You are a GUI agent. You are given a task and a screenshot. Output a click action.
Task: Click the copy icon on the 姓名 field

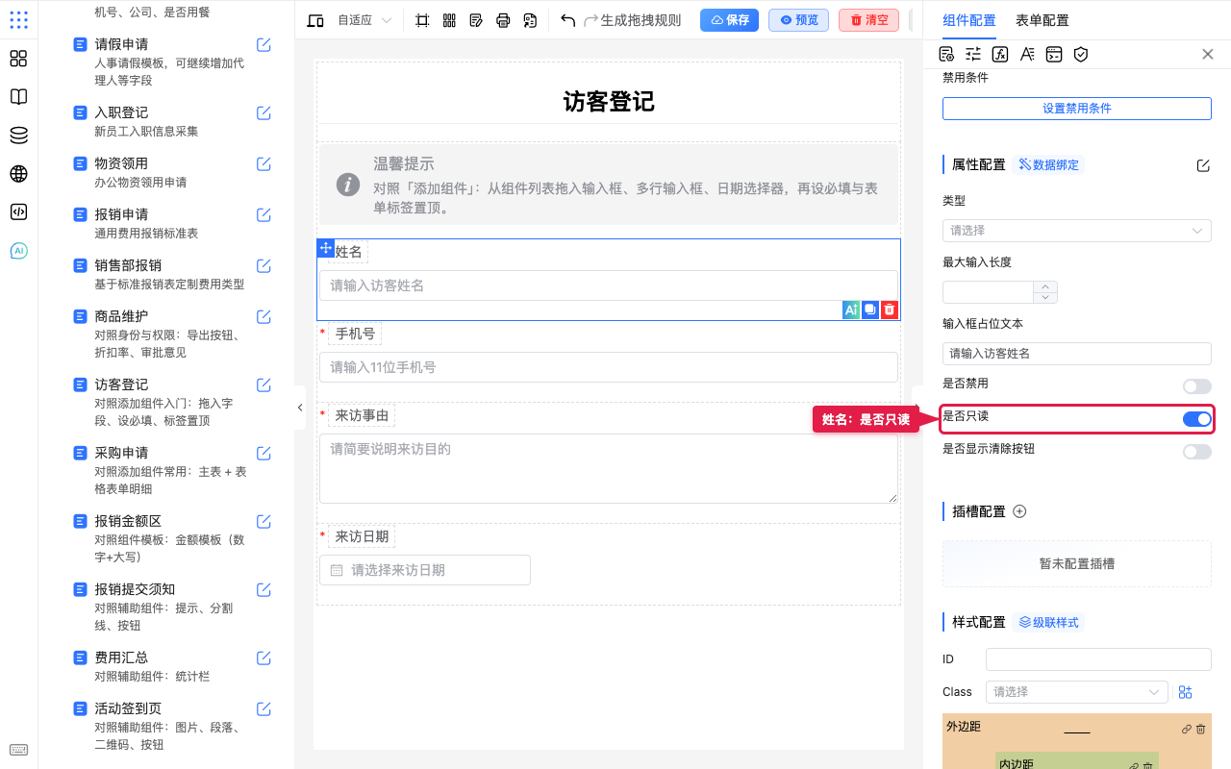[870, 310]
